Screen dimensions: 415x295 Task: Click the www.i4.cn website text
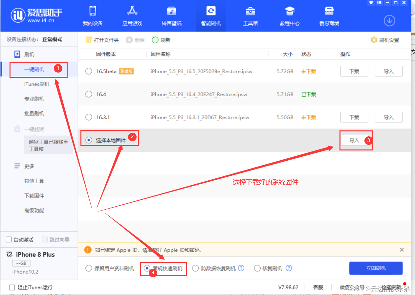tap(41, 21)
